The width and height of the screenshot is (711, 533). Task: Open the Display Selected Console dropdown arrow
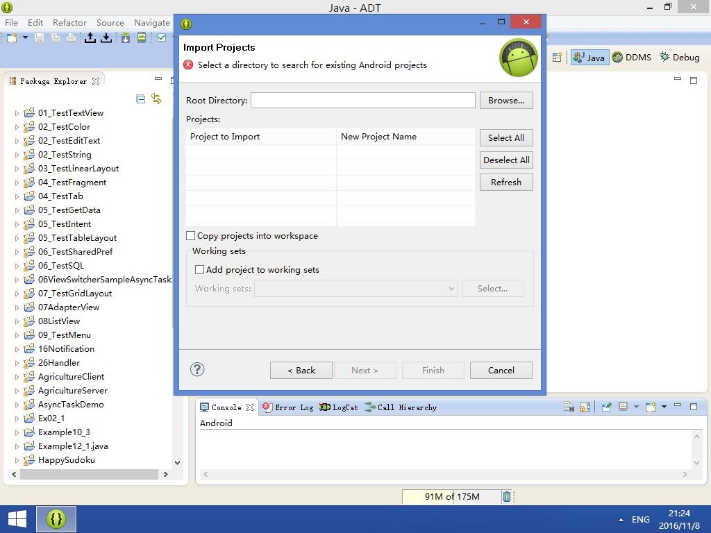click(x=636, y=407)
